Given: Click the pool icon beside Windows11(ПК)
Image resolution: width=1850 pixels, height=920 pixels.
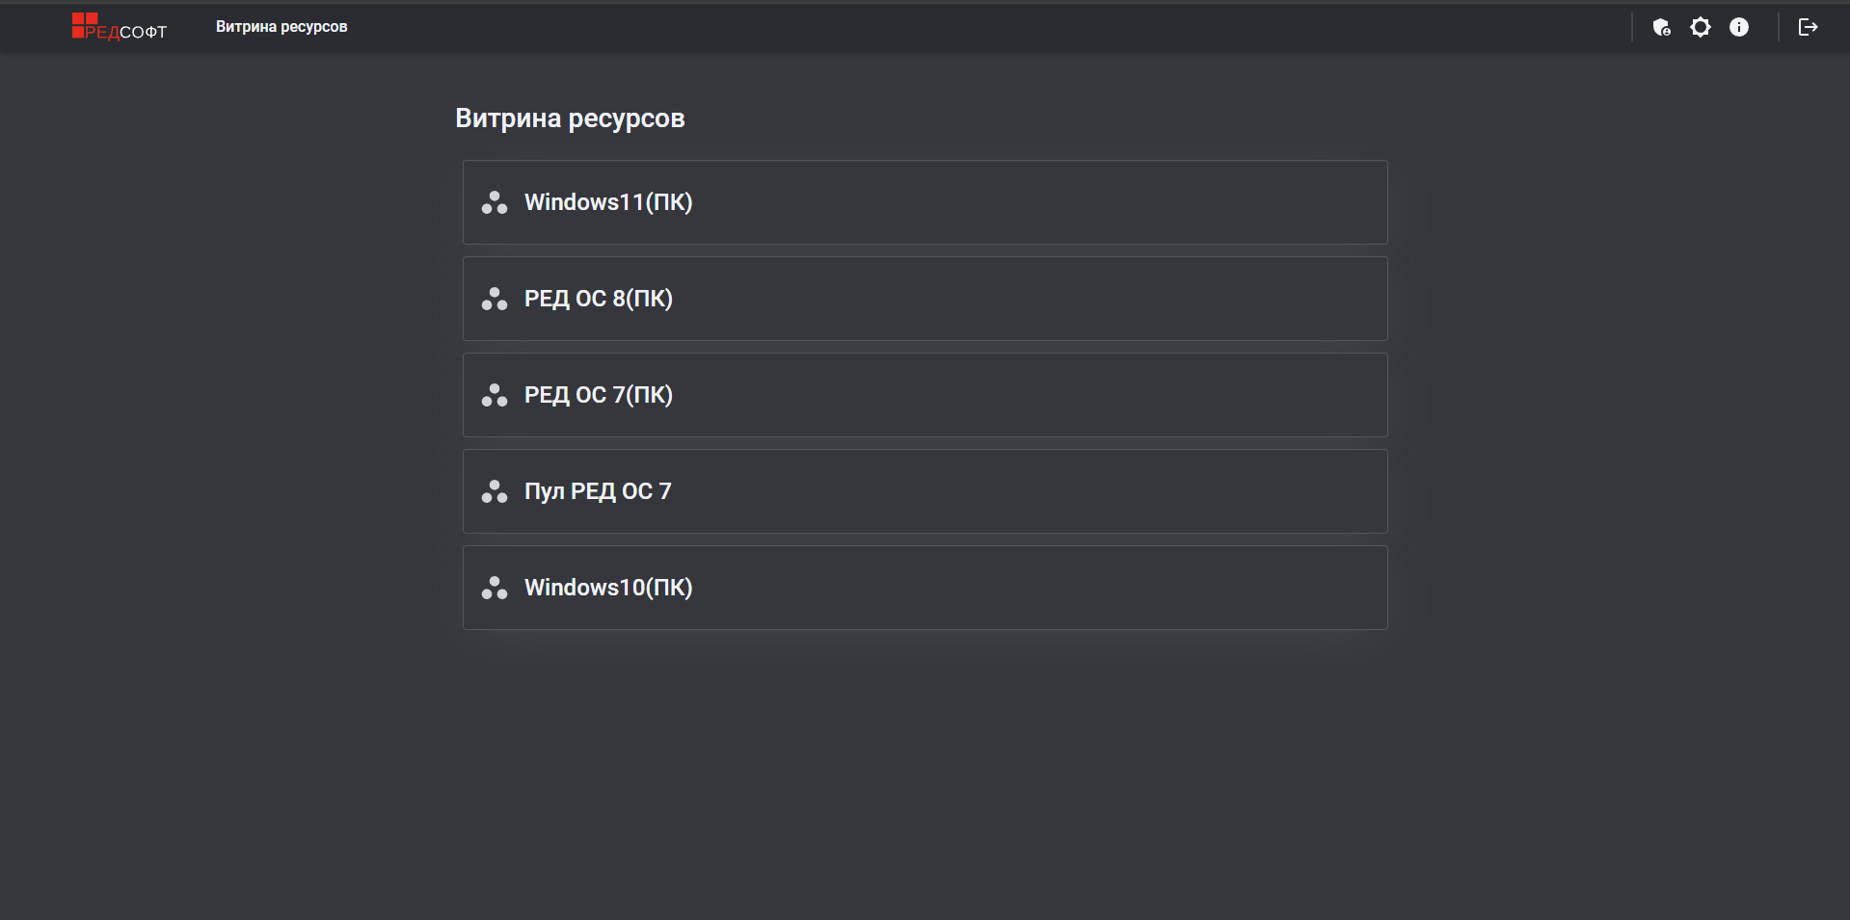Looking at the screenshot, I should (x=495, y=202).
